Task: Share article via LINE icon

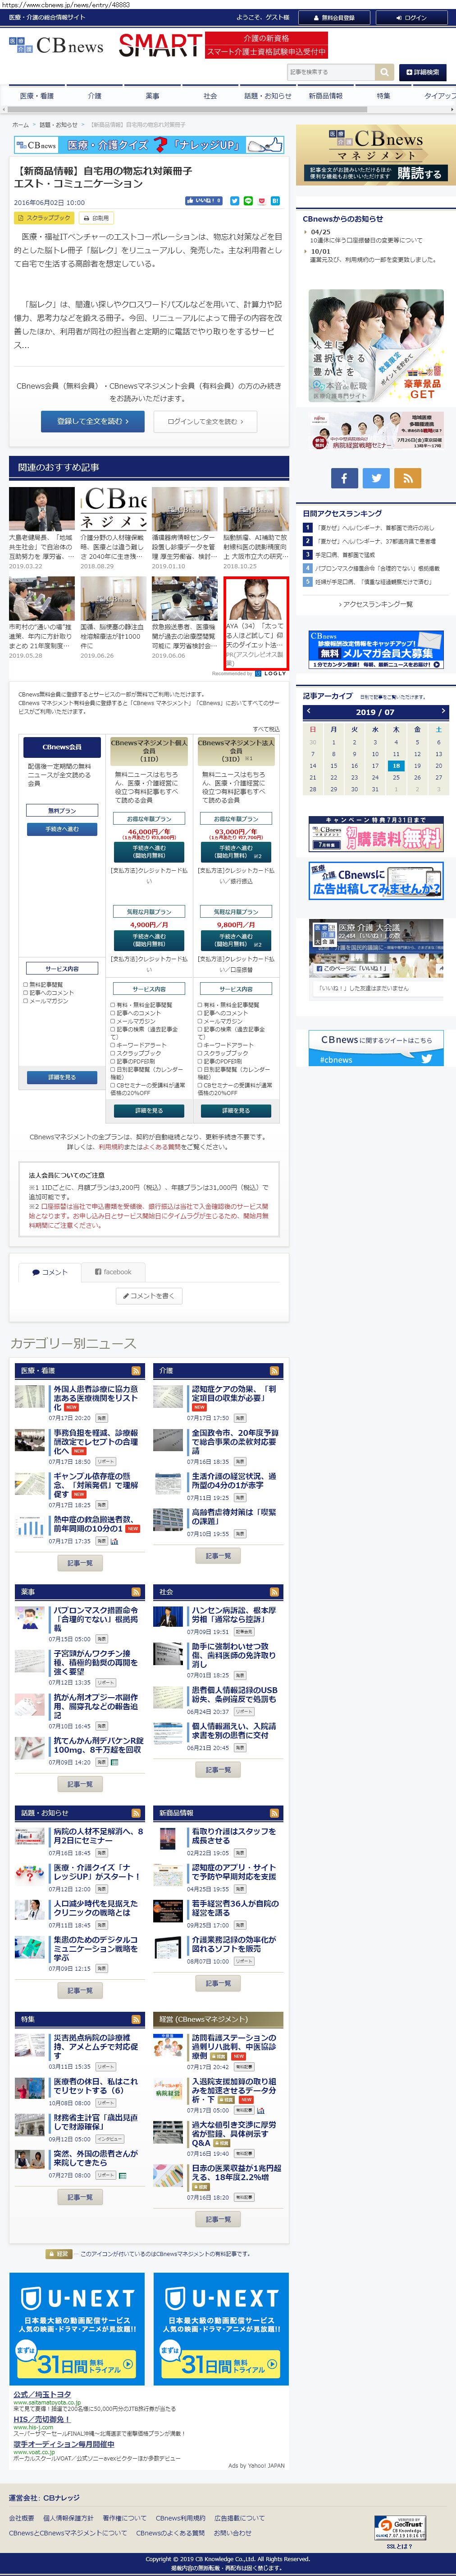Action: click(248, 201)
